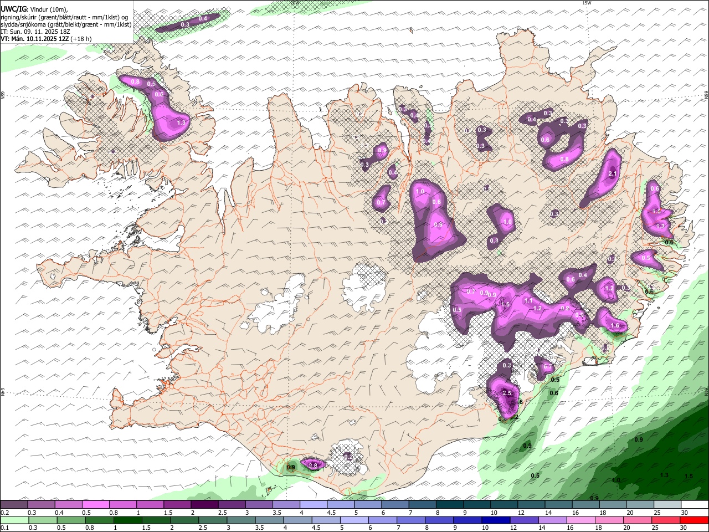Image resolution: width=709 pixels, height=532 pixels.
Task: Click the '15W' longitude label at the top
Action: [587, 3]
